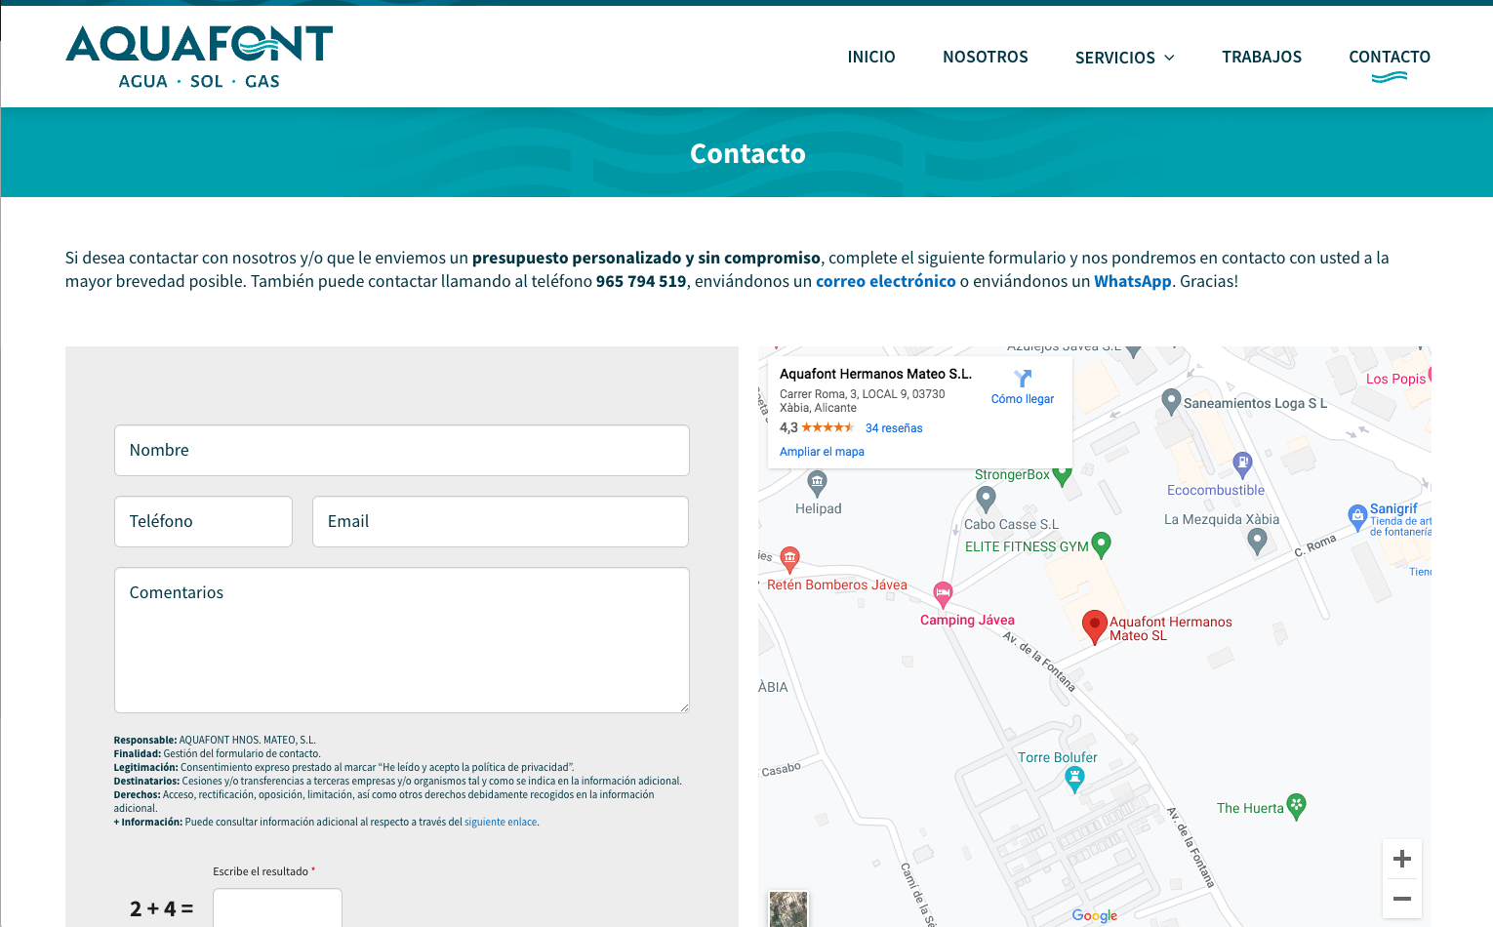Select the CONTACTO menu item
The image size is (1493, 927).
click(x=1390, y=58)
